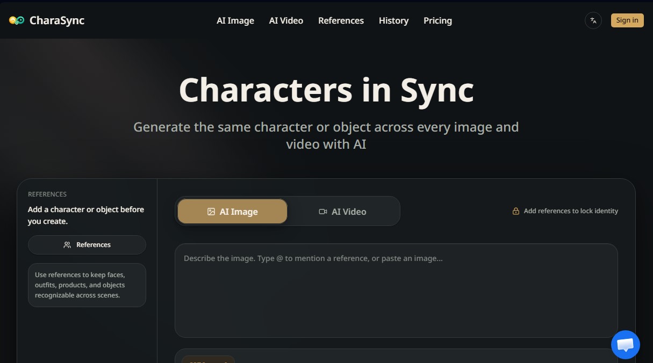Open the chat support bubble
The height and width of the screenshot is (363, 653).
(626, 345)
